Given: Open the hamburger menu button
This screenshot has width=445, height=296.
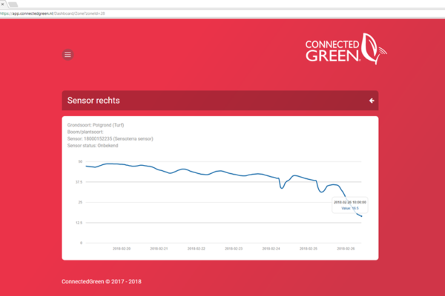Looking at the screenshot, I should coord(67,55).
